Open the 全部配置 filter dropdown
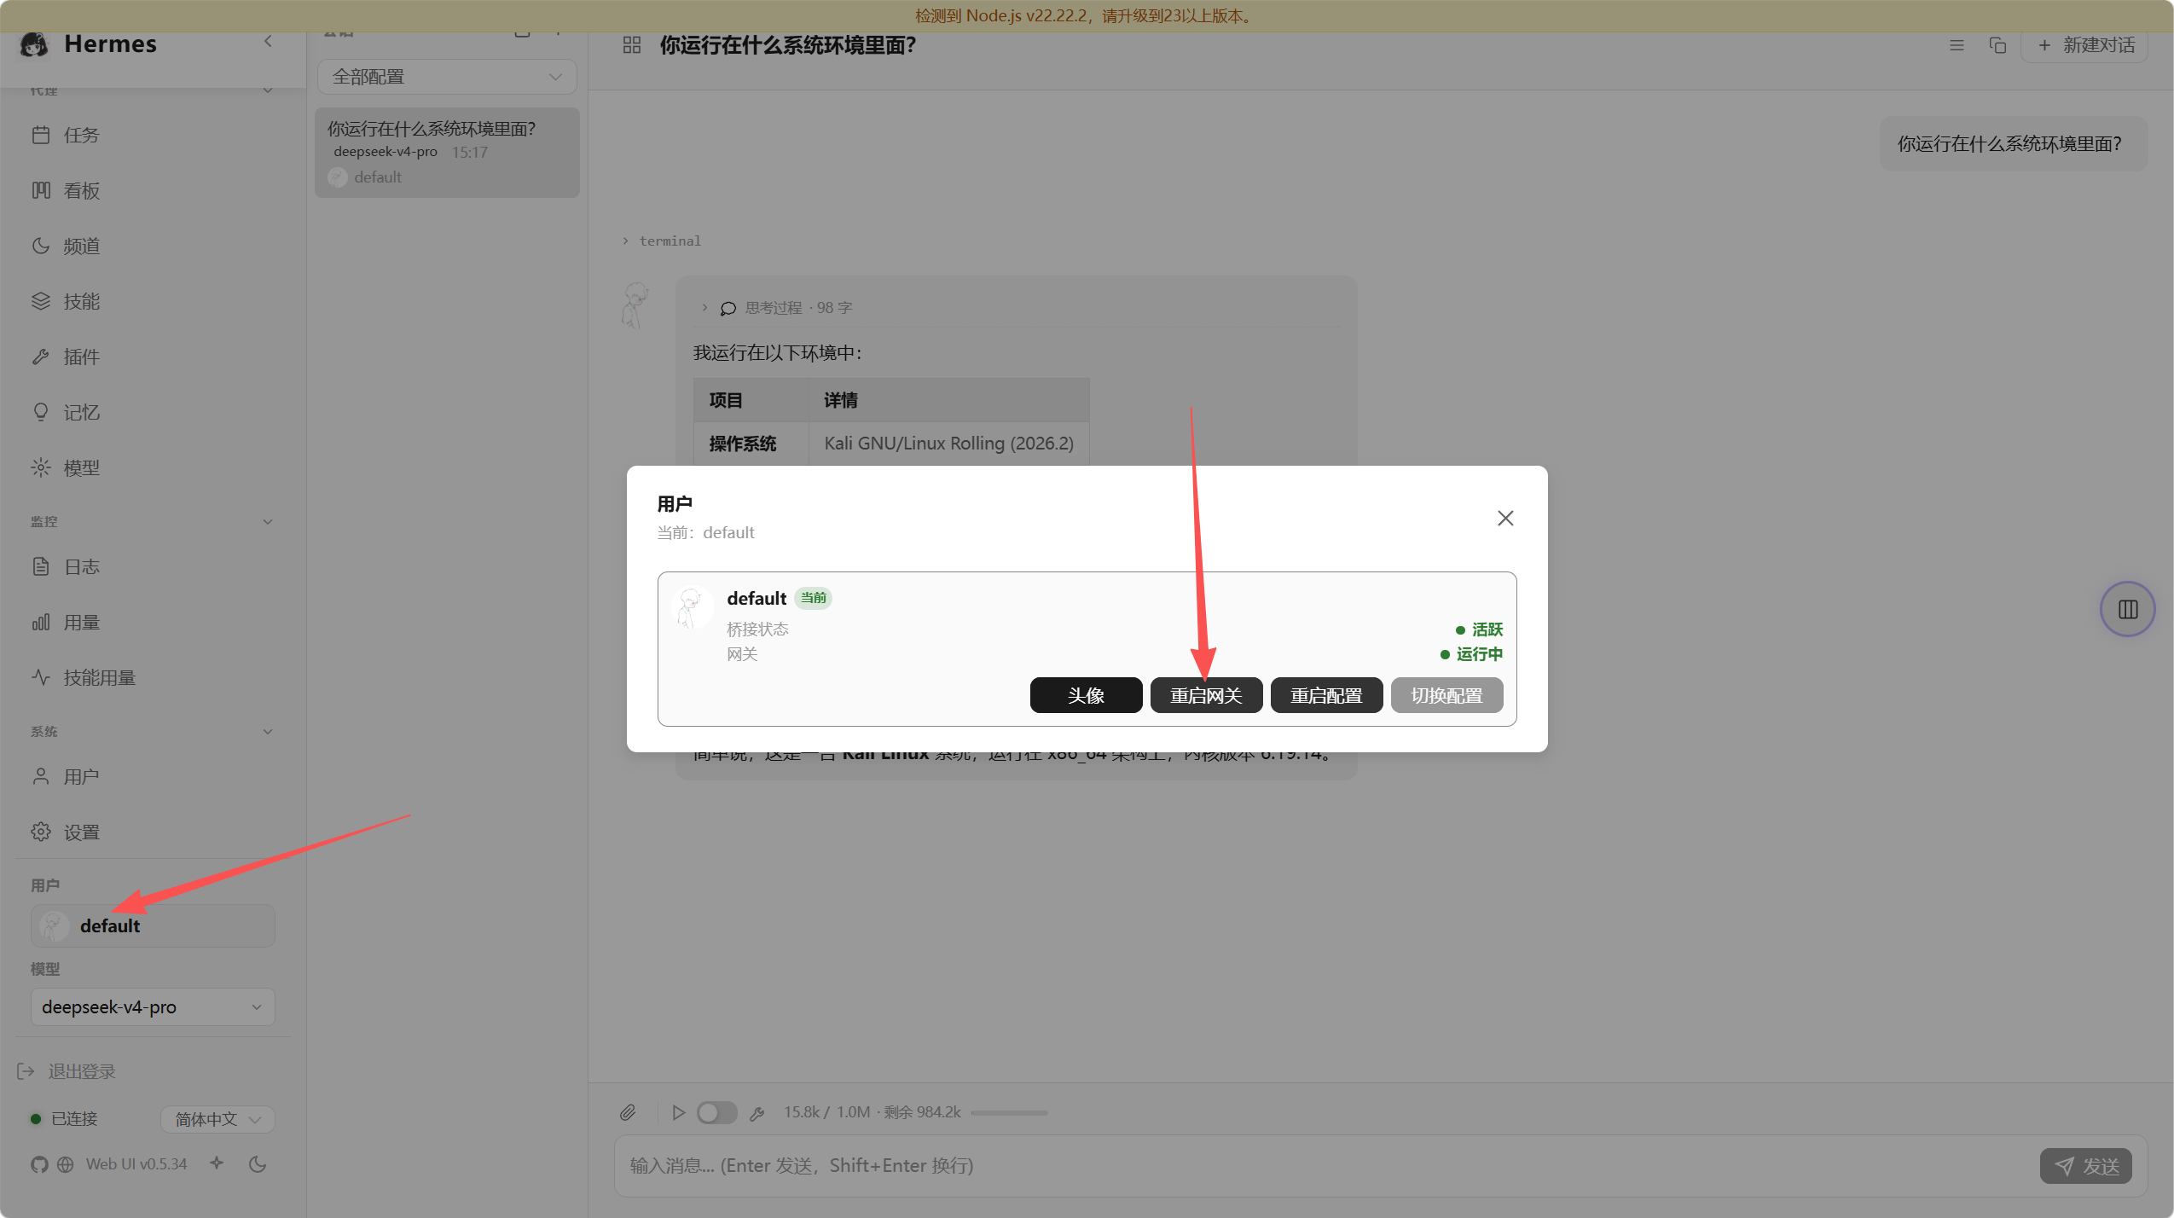Screen dimensions: 2174x1218 click(447, 77)
